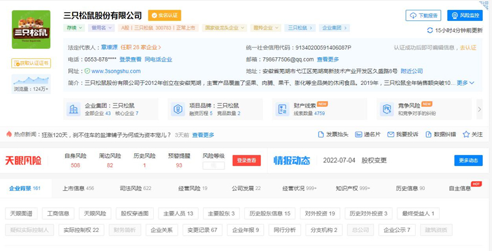Click the 我要投诉 envelope icon

pyautogui.click(x=391, y=135)
